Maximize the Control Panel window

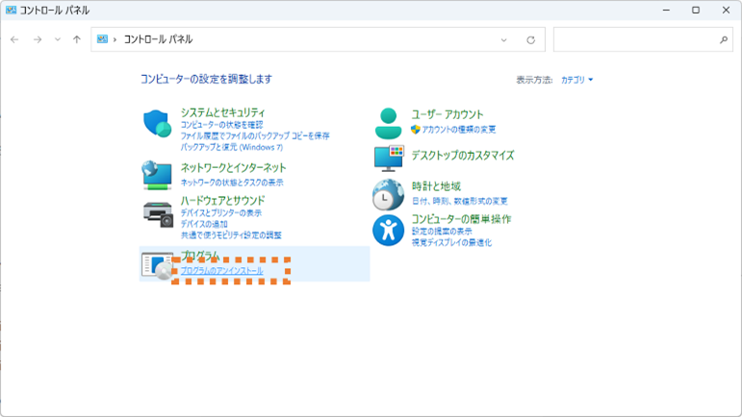pos(696,10)
